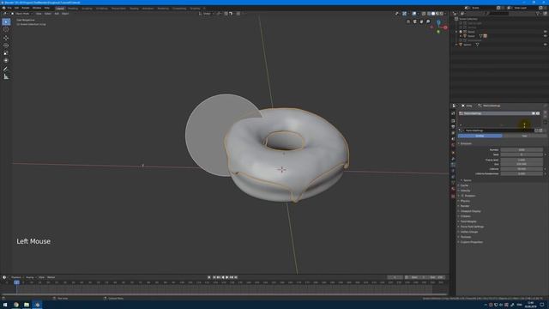
Task: Select the Annotate pencil tool
Action: [6, 69]
